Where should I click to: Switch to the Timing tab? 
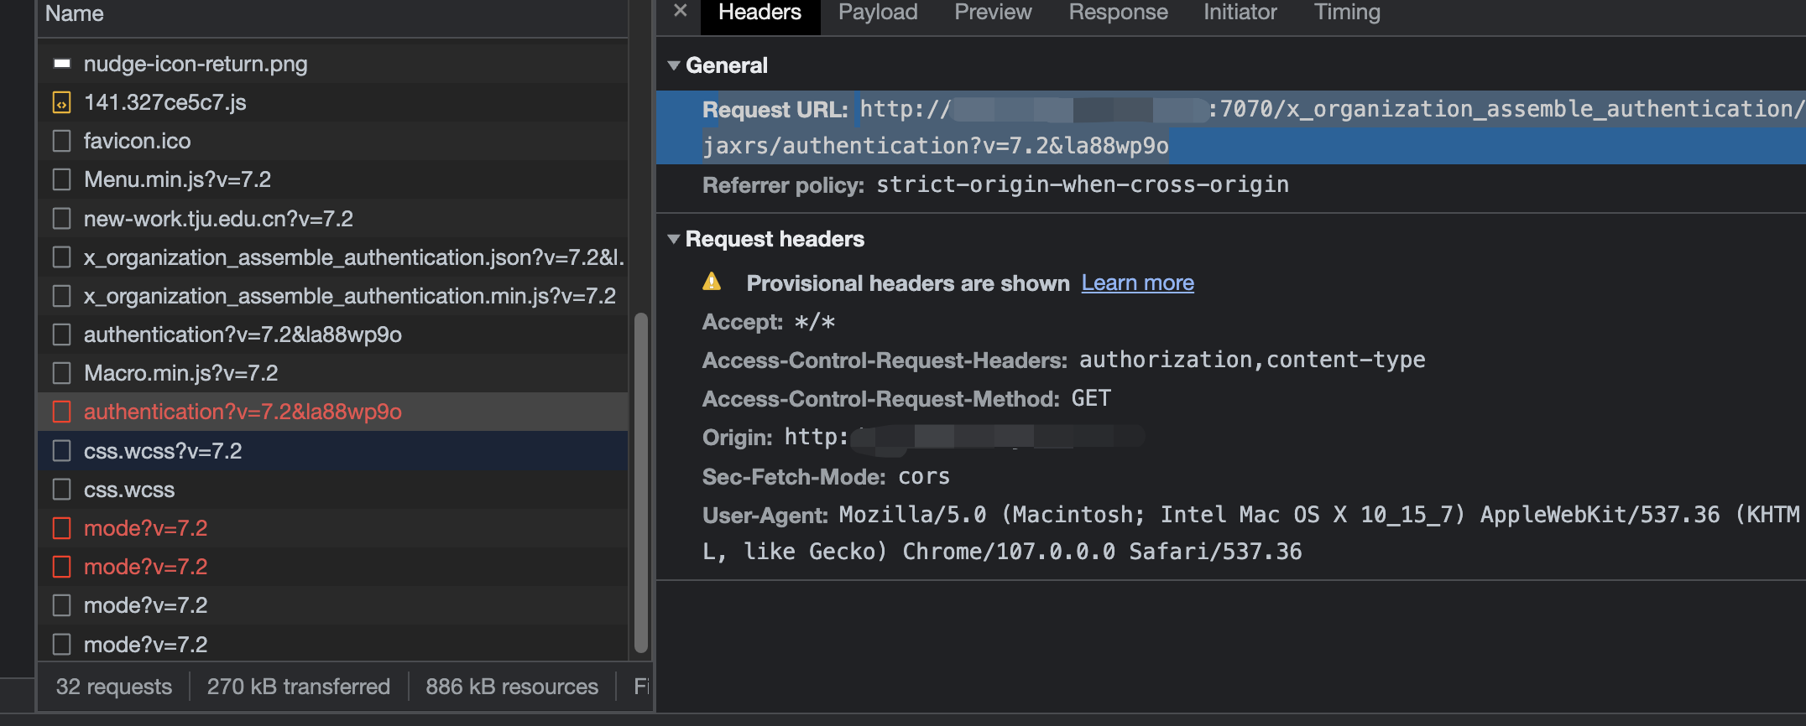(x=1347, y=13)
